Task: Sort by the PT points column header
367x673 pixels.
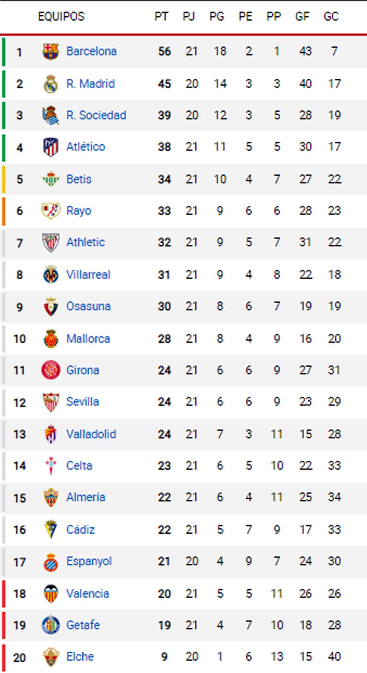Action: click(161, 16)
